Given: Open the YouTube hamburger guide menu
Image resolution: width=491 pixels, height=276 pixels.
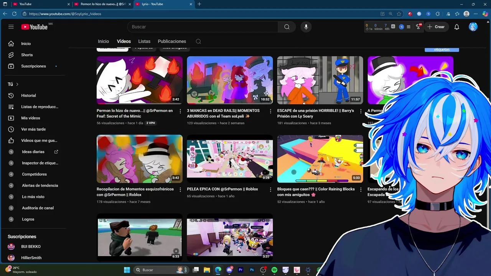Looking at the screenshot, I should 11,27.
